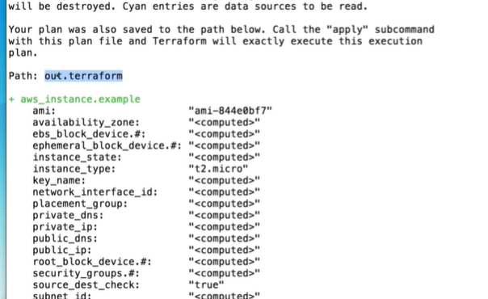Click the "instance_state:" attribute name

78,158
